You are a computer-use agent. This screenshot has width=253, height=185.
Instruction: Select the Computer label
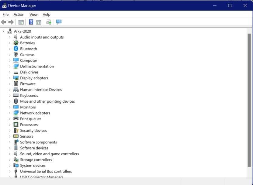coord(29,60)
